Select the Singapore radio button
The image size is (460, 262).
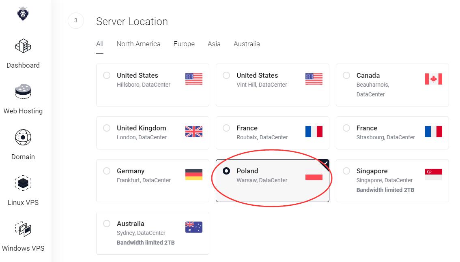[x=346, y=170]
